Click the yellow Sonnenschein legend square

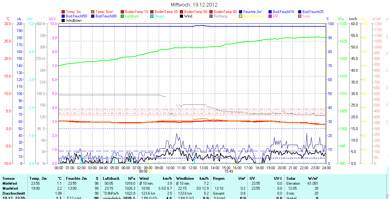[241, 16]
